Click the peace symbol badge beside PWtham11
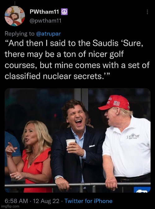Image resolution: width=155 pixels, height=209 pixels. (64, 12)
